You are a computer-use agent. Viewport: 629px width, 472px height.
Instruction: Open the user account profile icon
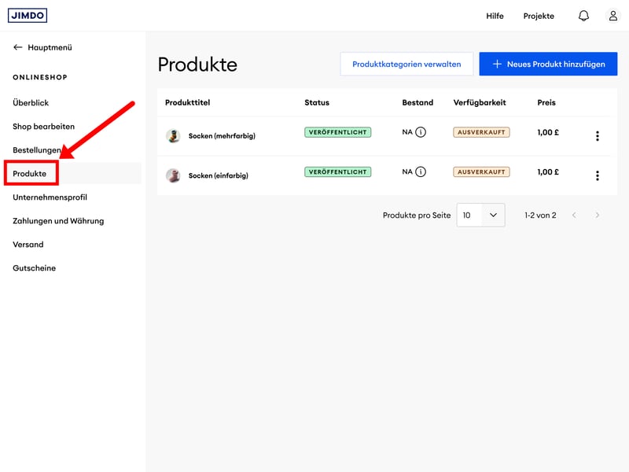point(613,16)
